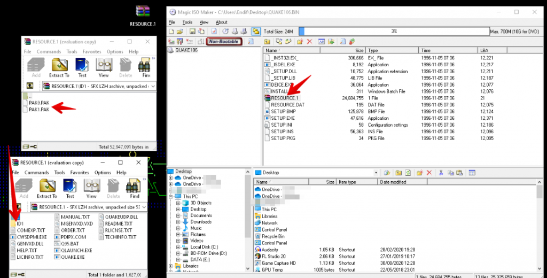547x278 pixels.
Task: Click red X delete icon in Desktop browser toolbar
Action: (429, 173)
